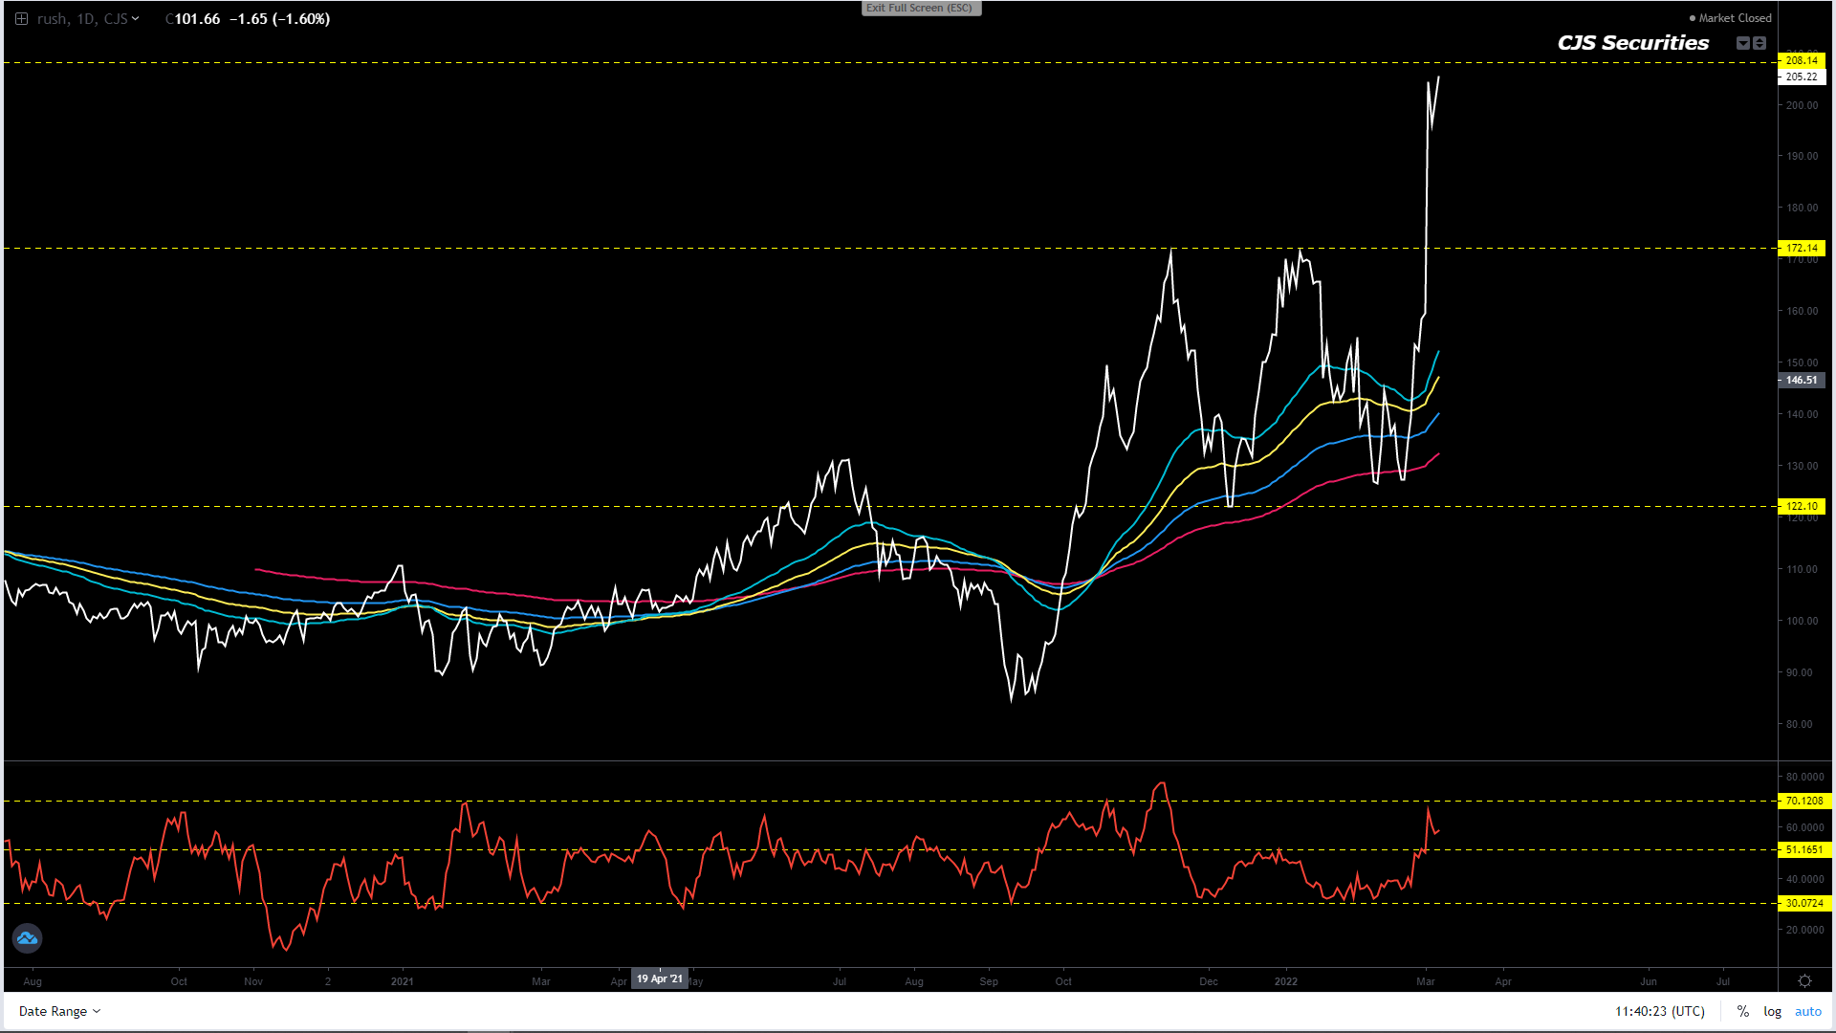This screenshot has width=1836, height=1033.
Task: Select the 172.14 horizontal line label
Action: (x=1802, y=248)
